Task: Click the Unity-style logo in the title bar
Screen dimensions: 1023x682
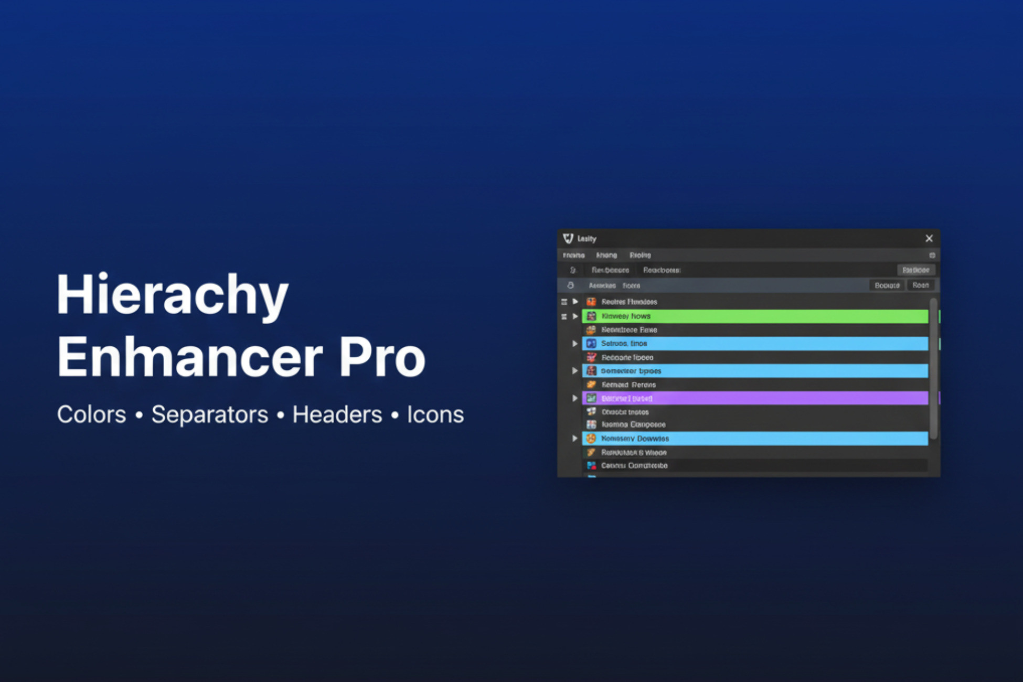Action: click(x=568, y=239)
